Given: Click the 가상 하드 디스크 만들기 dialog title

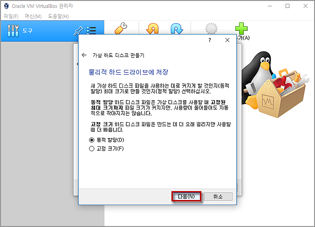Looking at the screenshot, I should (x=118, y=55).
